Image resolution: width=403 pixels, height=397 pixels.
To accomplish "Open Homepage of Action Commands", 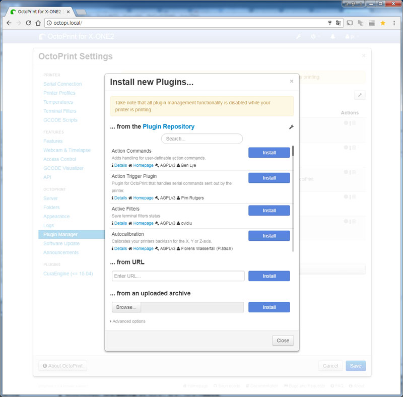I will coord(143,165).
